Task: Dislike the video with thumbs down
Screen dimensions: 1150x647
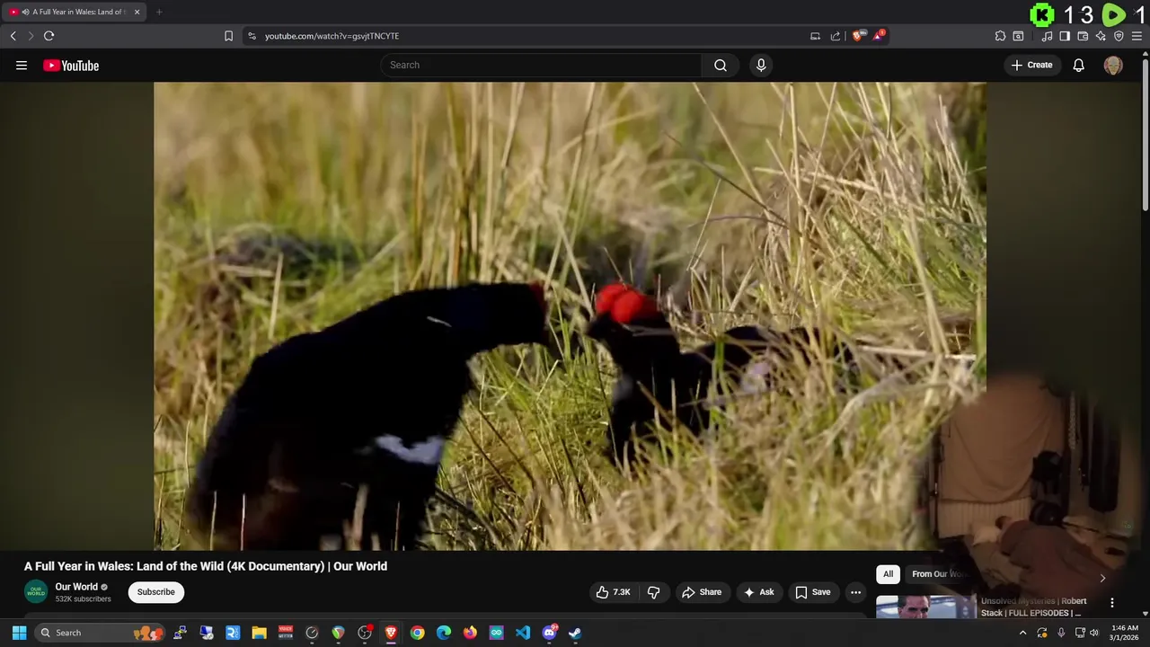Action: pyautogui.click(x=654, y=592)
